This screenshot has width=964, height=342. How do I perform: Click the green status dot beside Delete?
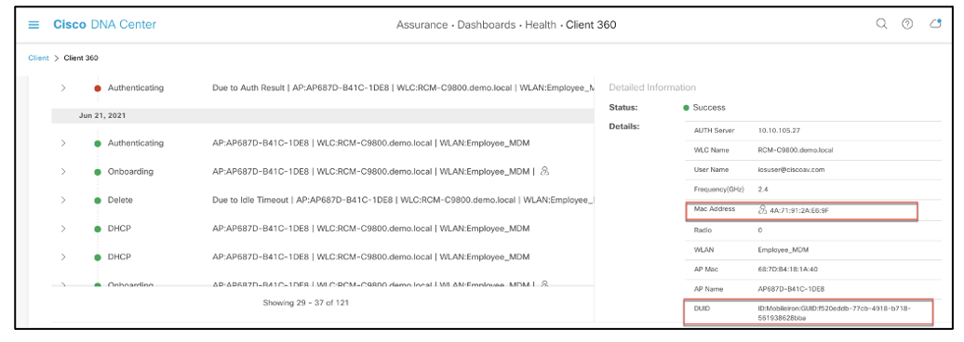click(97, 201)
